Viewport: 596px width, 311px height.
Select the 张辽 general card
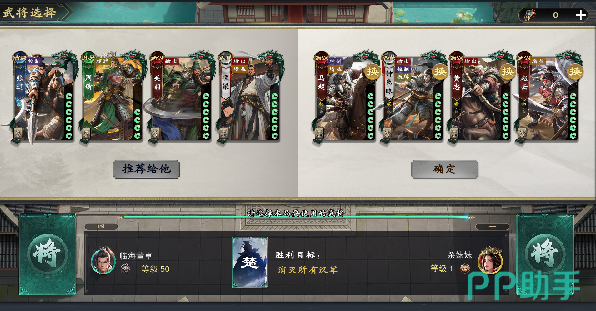tap(43, 98)
